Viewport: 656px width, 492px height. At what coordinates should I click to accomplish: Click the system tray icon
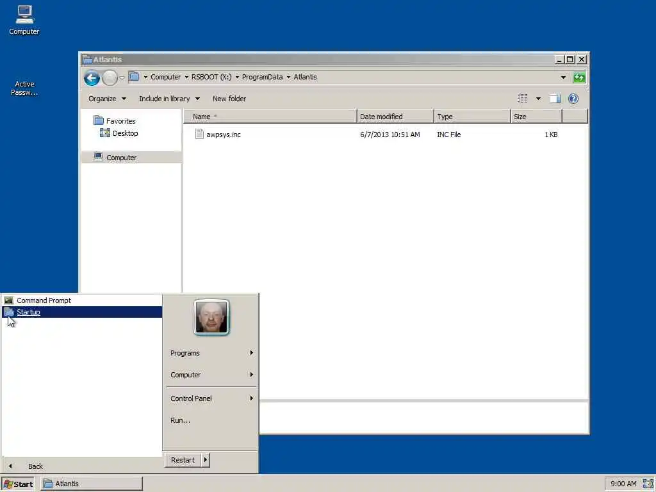648,484
